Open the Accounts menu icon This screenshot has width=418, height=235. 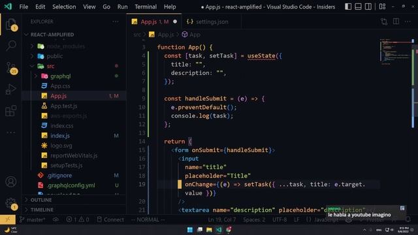[11, 181]
